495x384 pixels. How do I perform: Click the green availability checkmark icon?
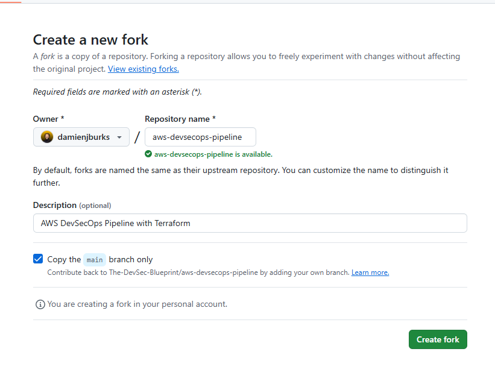pyautogui.click(x=148, y=154)
